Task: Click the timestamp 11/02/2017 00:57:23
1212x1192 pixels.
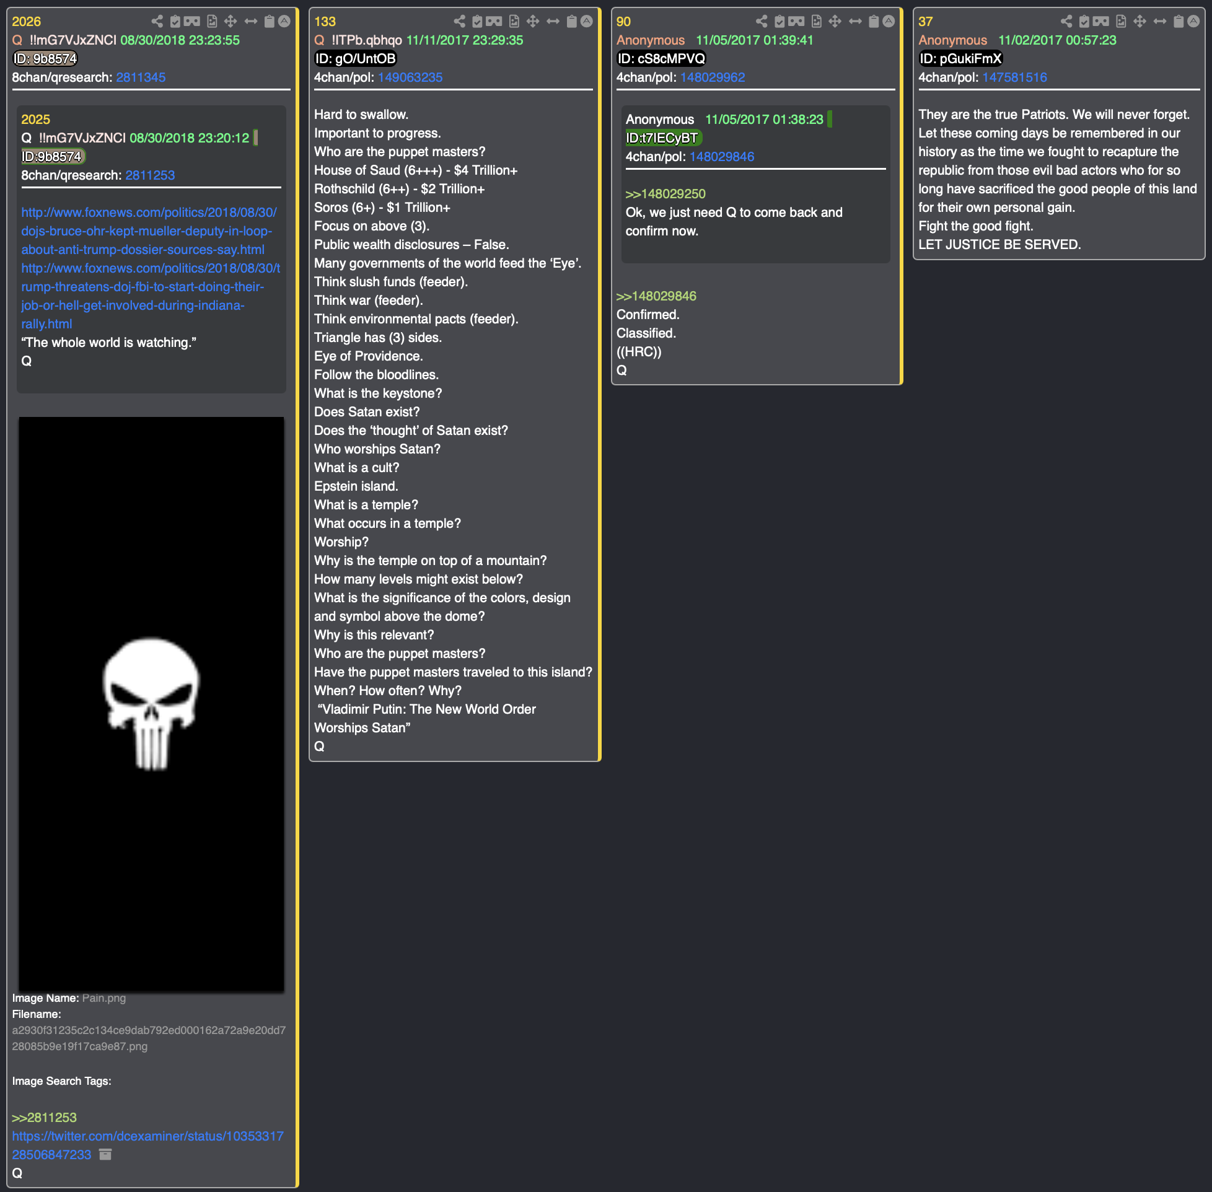Action: click(x=1057, y=40)
